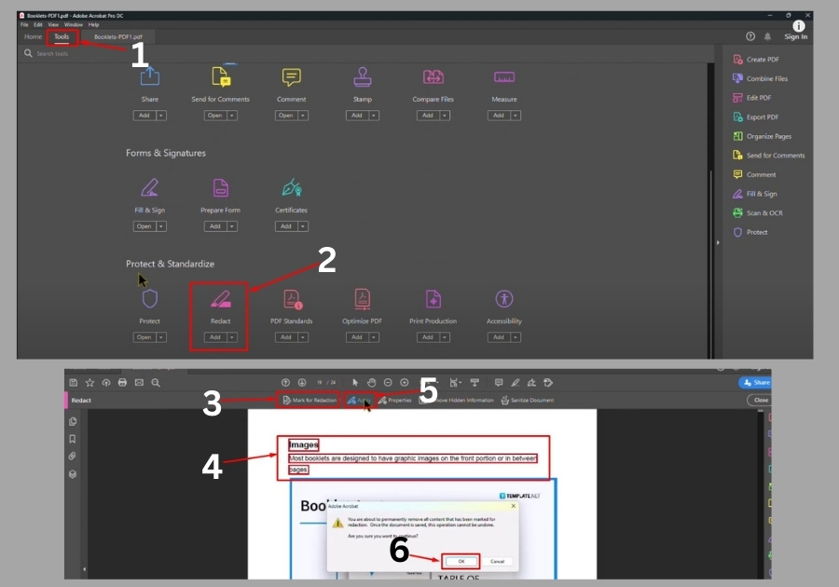Expand the dropdown beside Prepare Form's Add button
Image resolution: width=839 pixels, height=587 pixels.
(232, 226)
